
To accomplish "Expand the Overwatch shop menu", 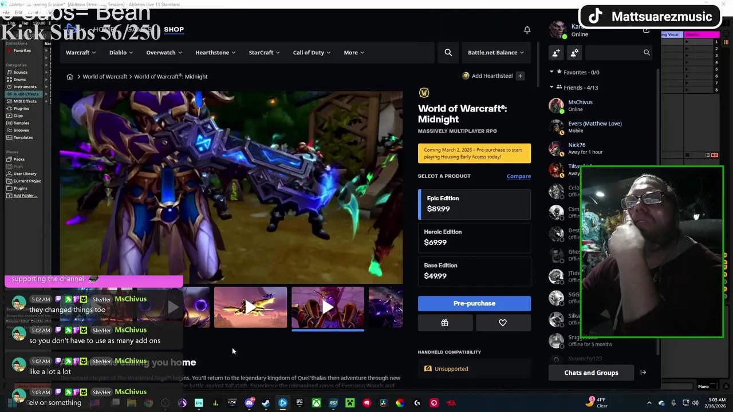I will click(x=164, y=53).
